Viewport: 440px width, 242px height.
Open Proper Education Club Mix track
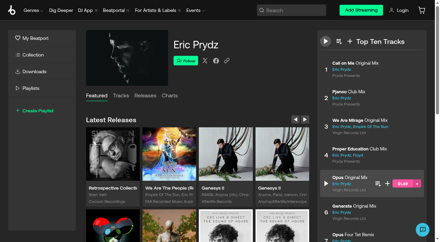point(360,149)
